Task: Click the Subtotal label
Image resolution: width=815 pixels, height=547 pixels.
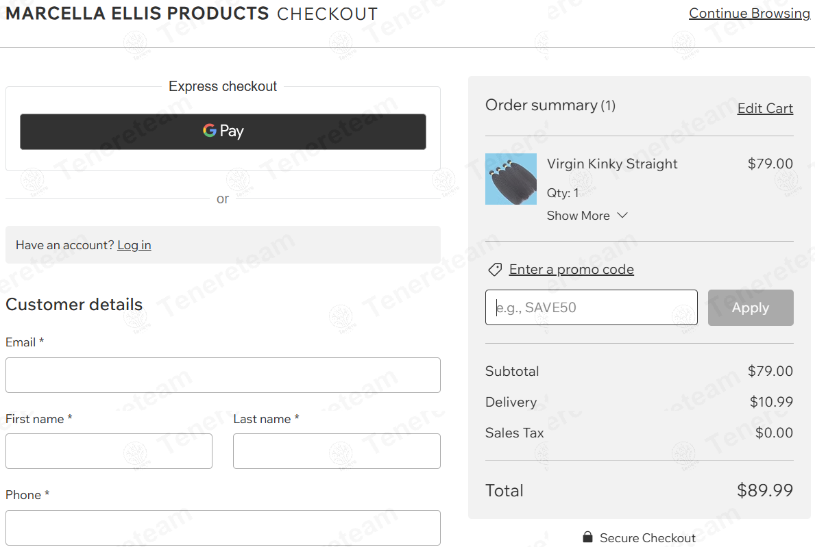Action: (x=512, y=372)
